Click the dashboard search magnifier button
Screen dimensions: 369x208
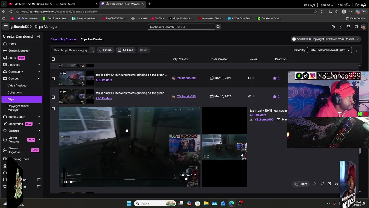[x=218, y=27]
